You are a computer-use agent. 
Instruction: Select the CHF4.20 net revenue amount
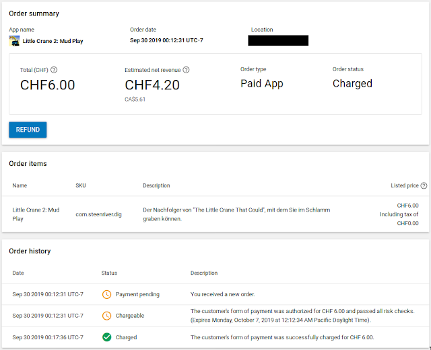pyautogui.click(x=152, y=85)
